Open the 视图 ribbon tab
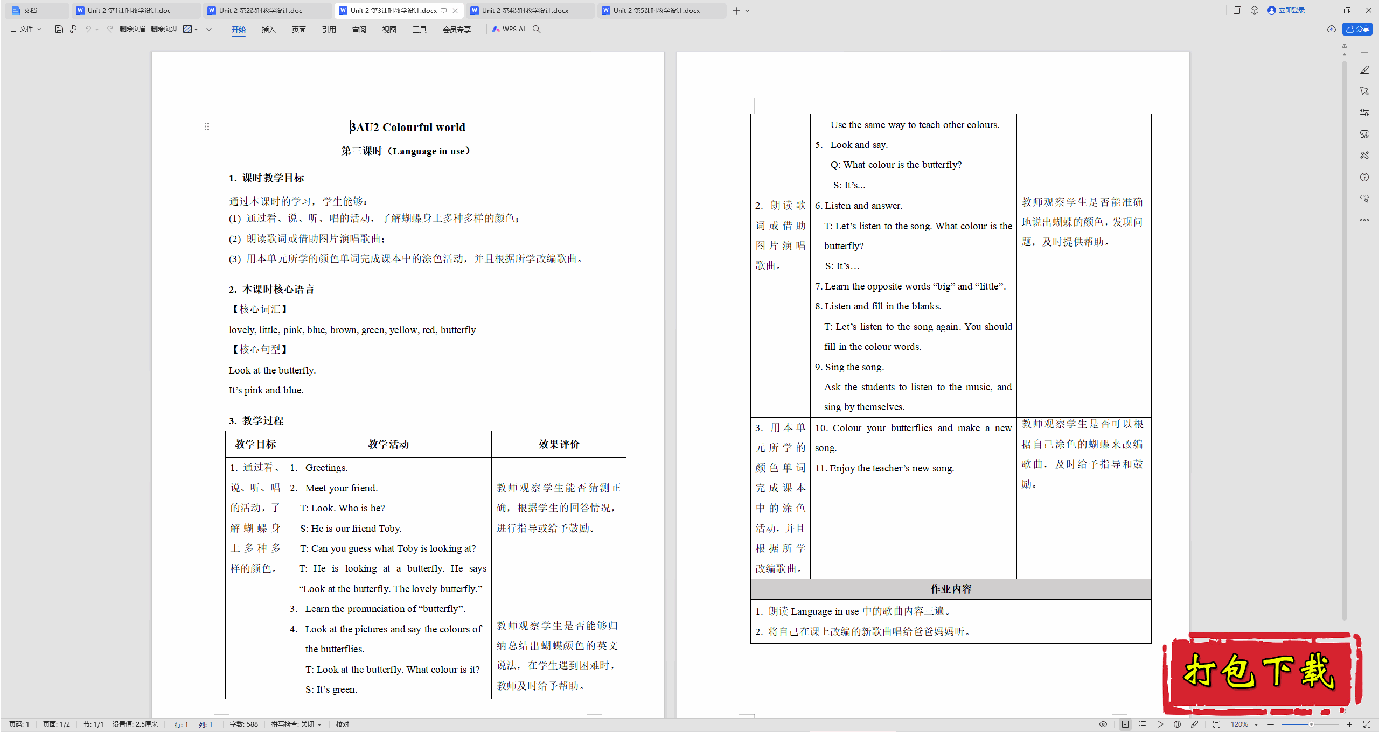Viewport: 1379px width, 732px height. [x=389, y=29]
